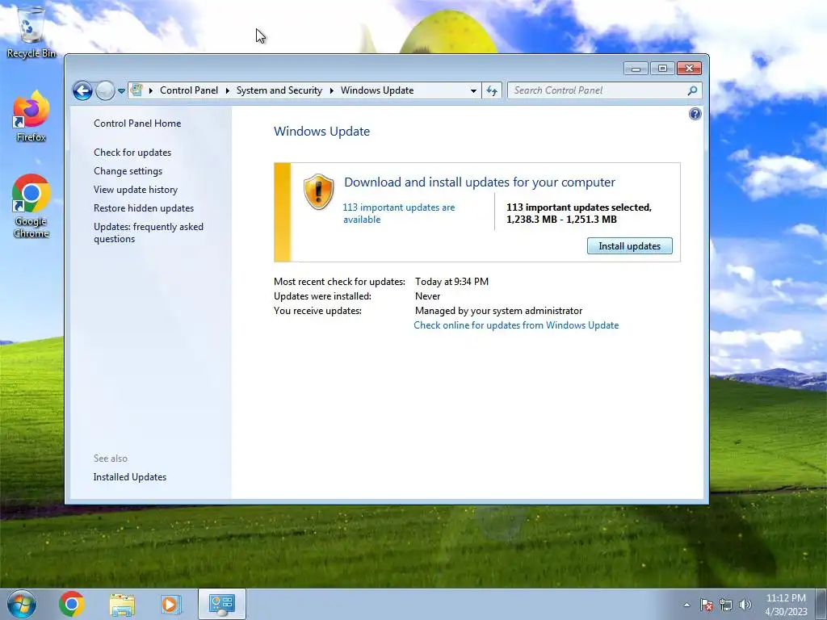
Task: Click the network tray icon
Action: click(x=726, y=605)
